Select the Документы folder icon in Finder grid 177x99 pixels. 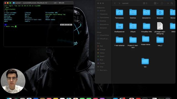tap(146, 12)
